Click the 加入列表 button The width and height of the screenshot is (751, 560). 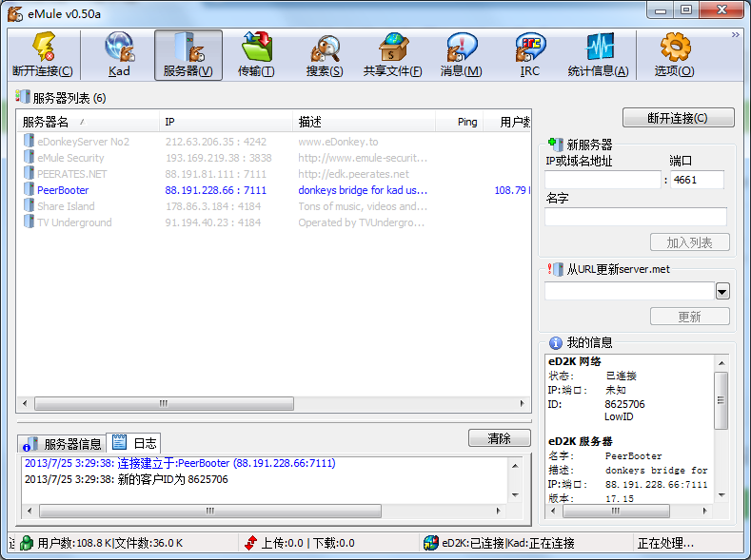tap(690, 242)
